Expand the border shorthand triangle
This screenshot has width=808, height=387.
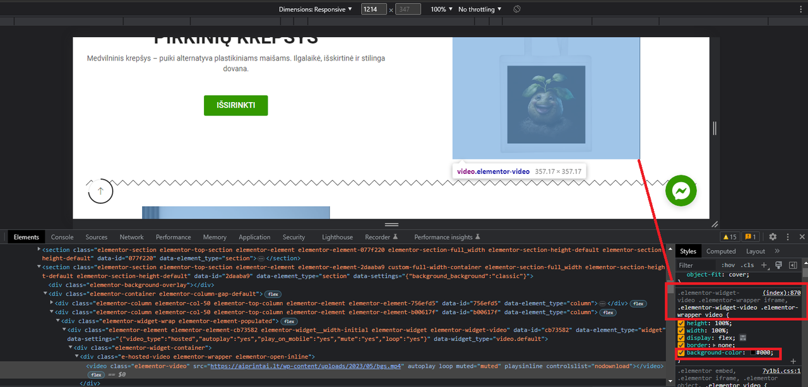pyautogui.click(x=713, y=345)
